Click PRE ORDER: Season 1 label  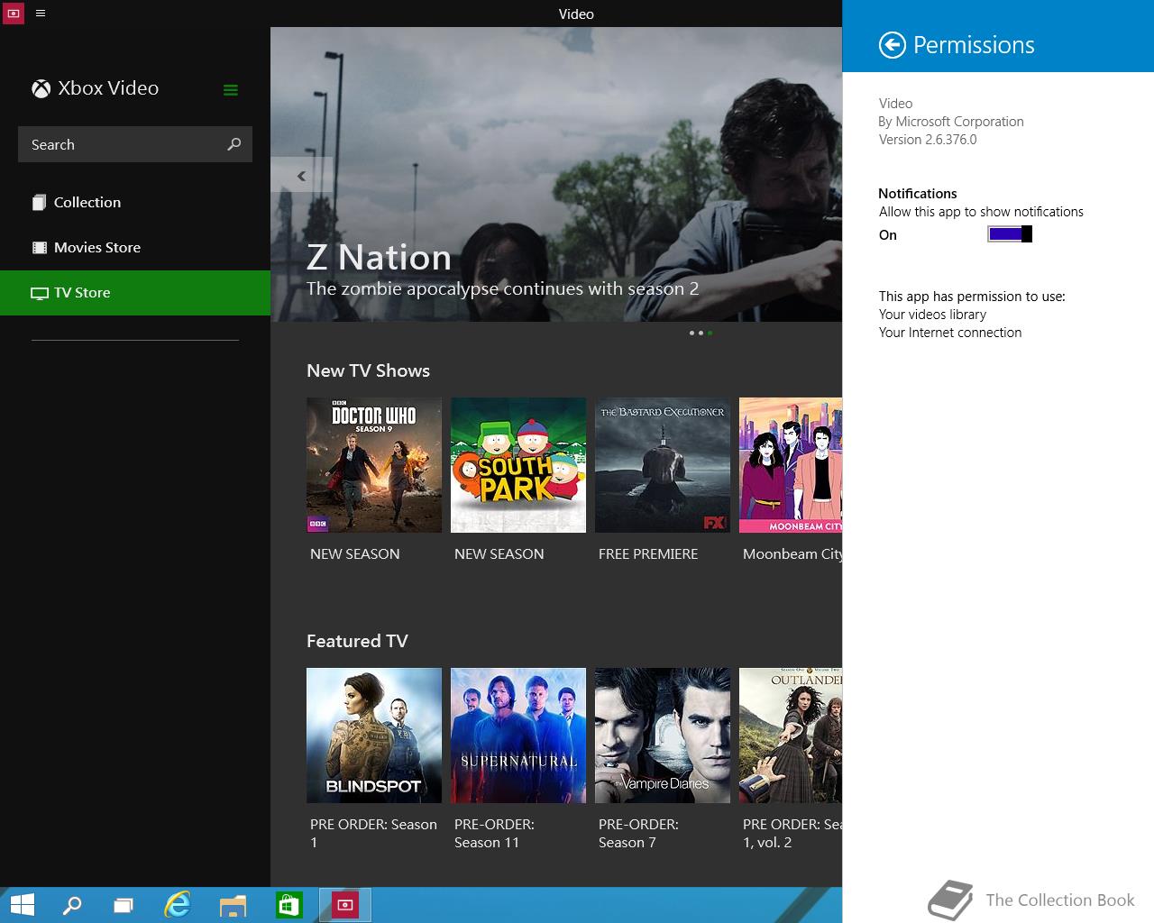373,833
